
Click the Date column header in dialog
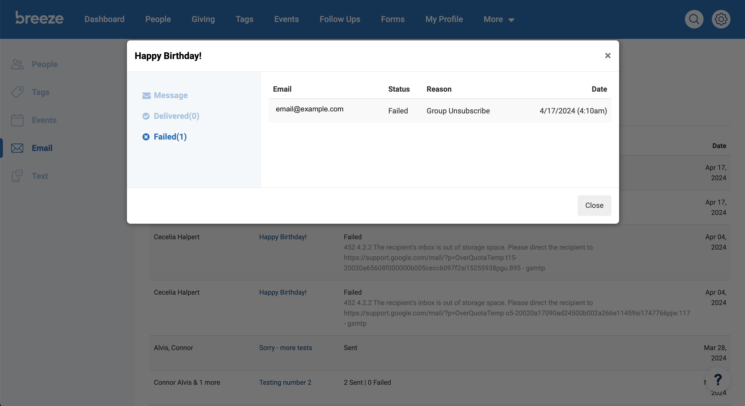tap(599, 89)
